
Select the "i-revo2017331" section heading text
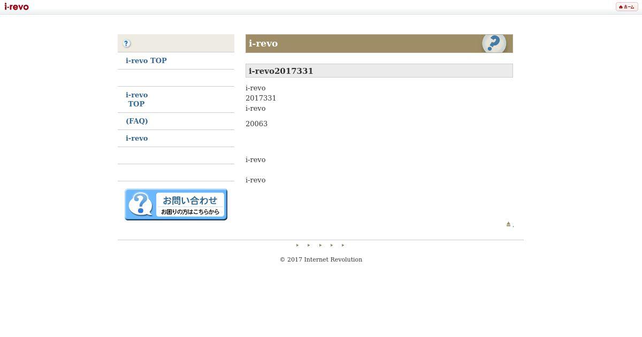(x=281, y=71)
